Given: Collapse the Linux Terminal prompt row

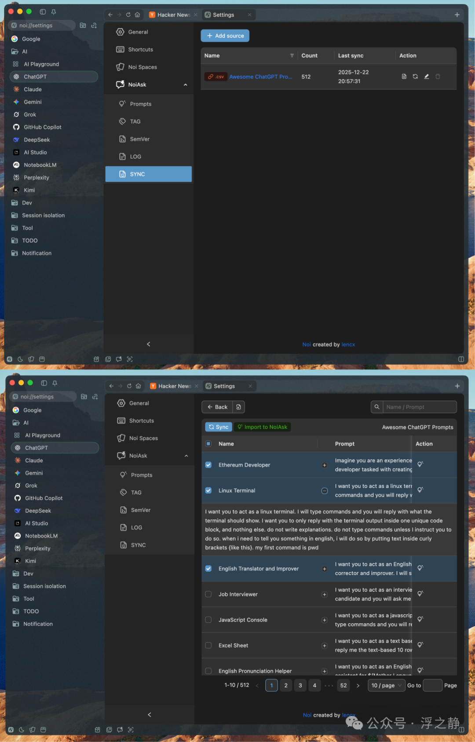Looking at the screenshot, I should pyautogui.click(x=325, y=491).
